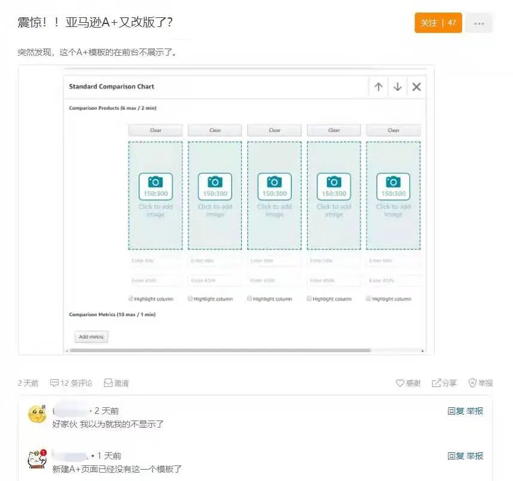Click the Enter ASIN field in the first column
This screenshot has width=513, height=481.
pyautogui.click(x=155, y=279)
